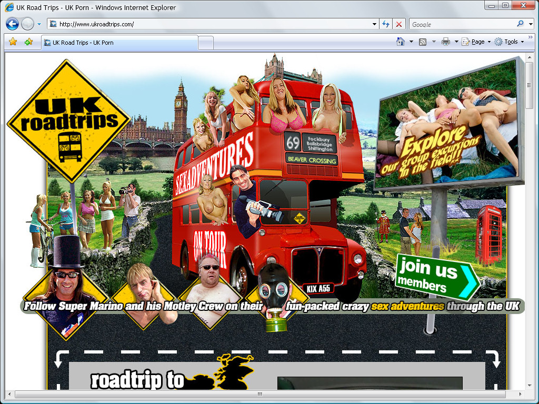This screenshot has width=539, height=404.
Task: Expand the address bar history dropdown
Action: click(x=374, y=24)
